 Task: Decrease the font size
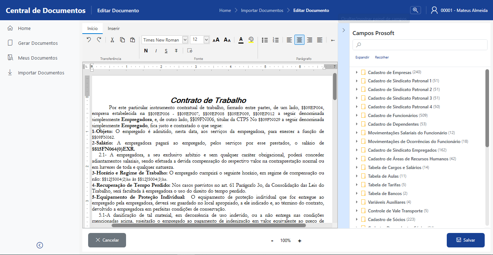tap(227, 40)
